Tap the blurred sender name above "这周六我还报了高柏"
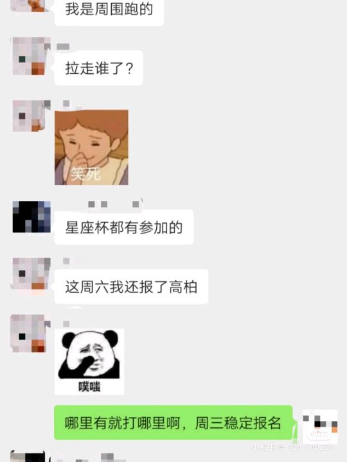This screenshot has height=462, width=347. pos(66,261)
